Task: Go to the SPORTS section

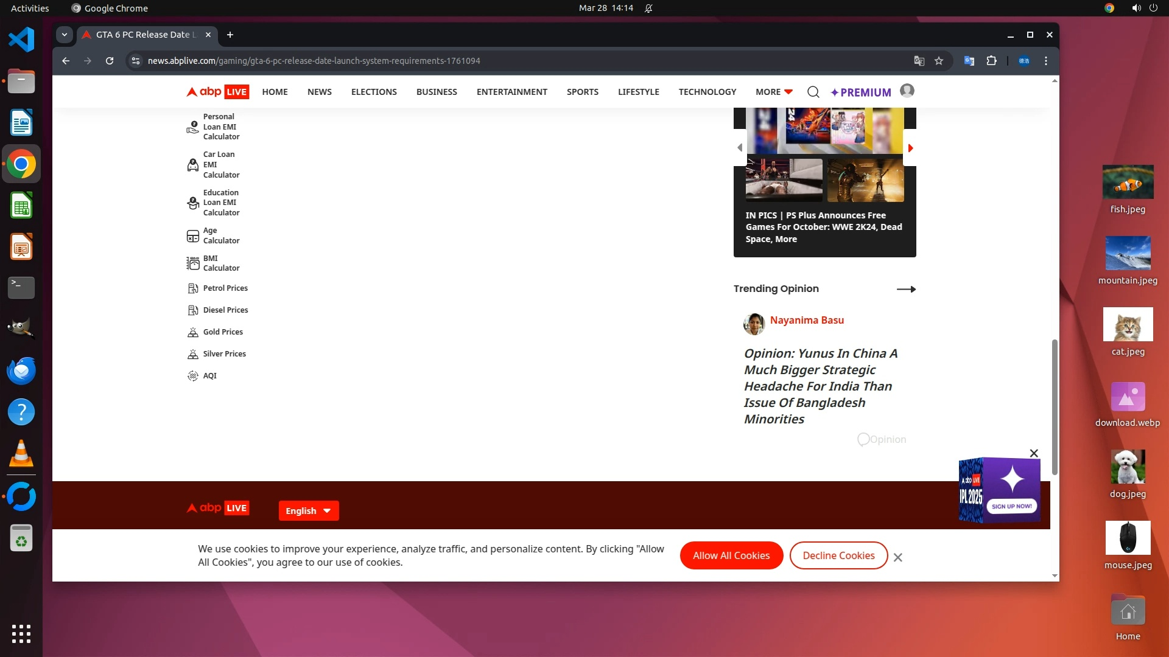Action: [x=582, y=92]
